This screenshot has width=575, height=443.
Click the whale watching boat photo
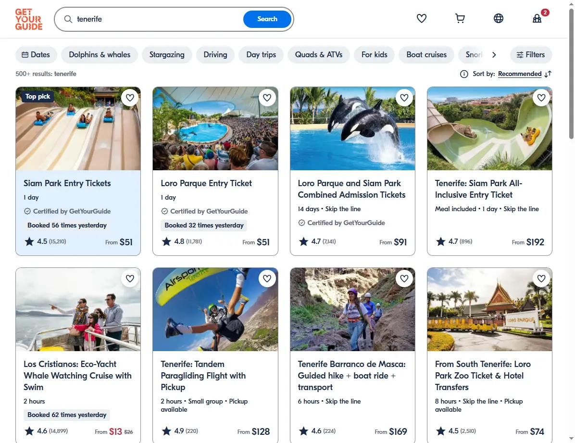78,309
